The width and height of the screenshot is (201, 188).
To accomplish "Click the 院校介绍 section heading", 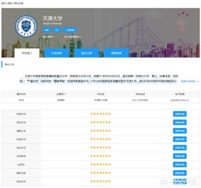I will pos(9,64).
